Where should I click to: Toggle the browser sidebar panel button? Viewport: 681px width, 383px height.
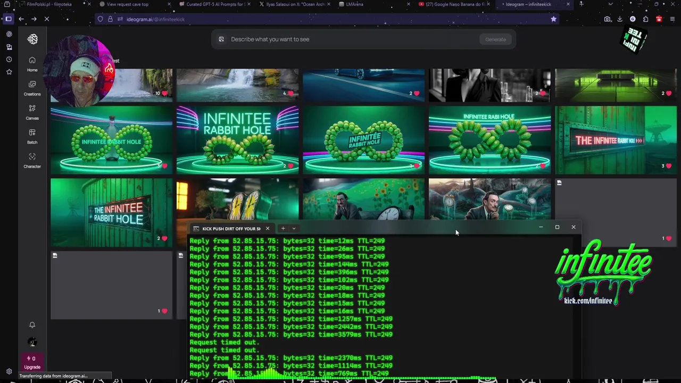(9, 19)
